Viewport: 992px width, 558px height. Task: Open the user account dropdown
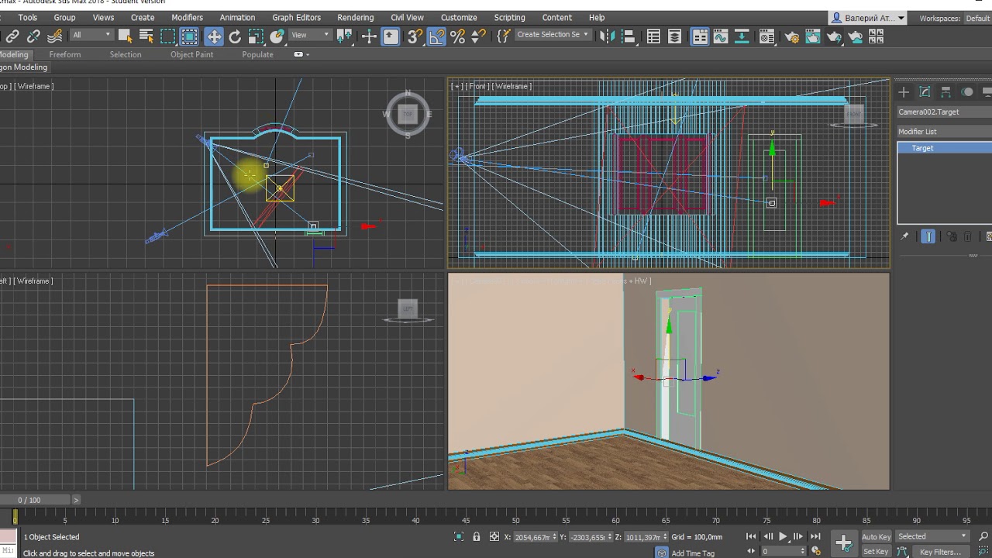coord(869,18)
